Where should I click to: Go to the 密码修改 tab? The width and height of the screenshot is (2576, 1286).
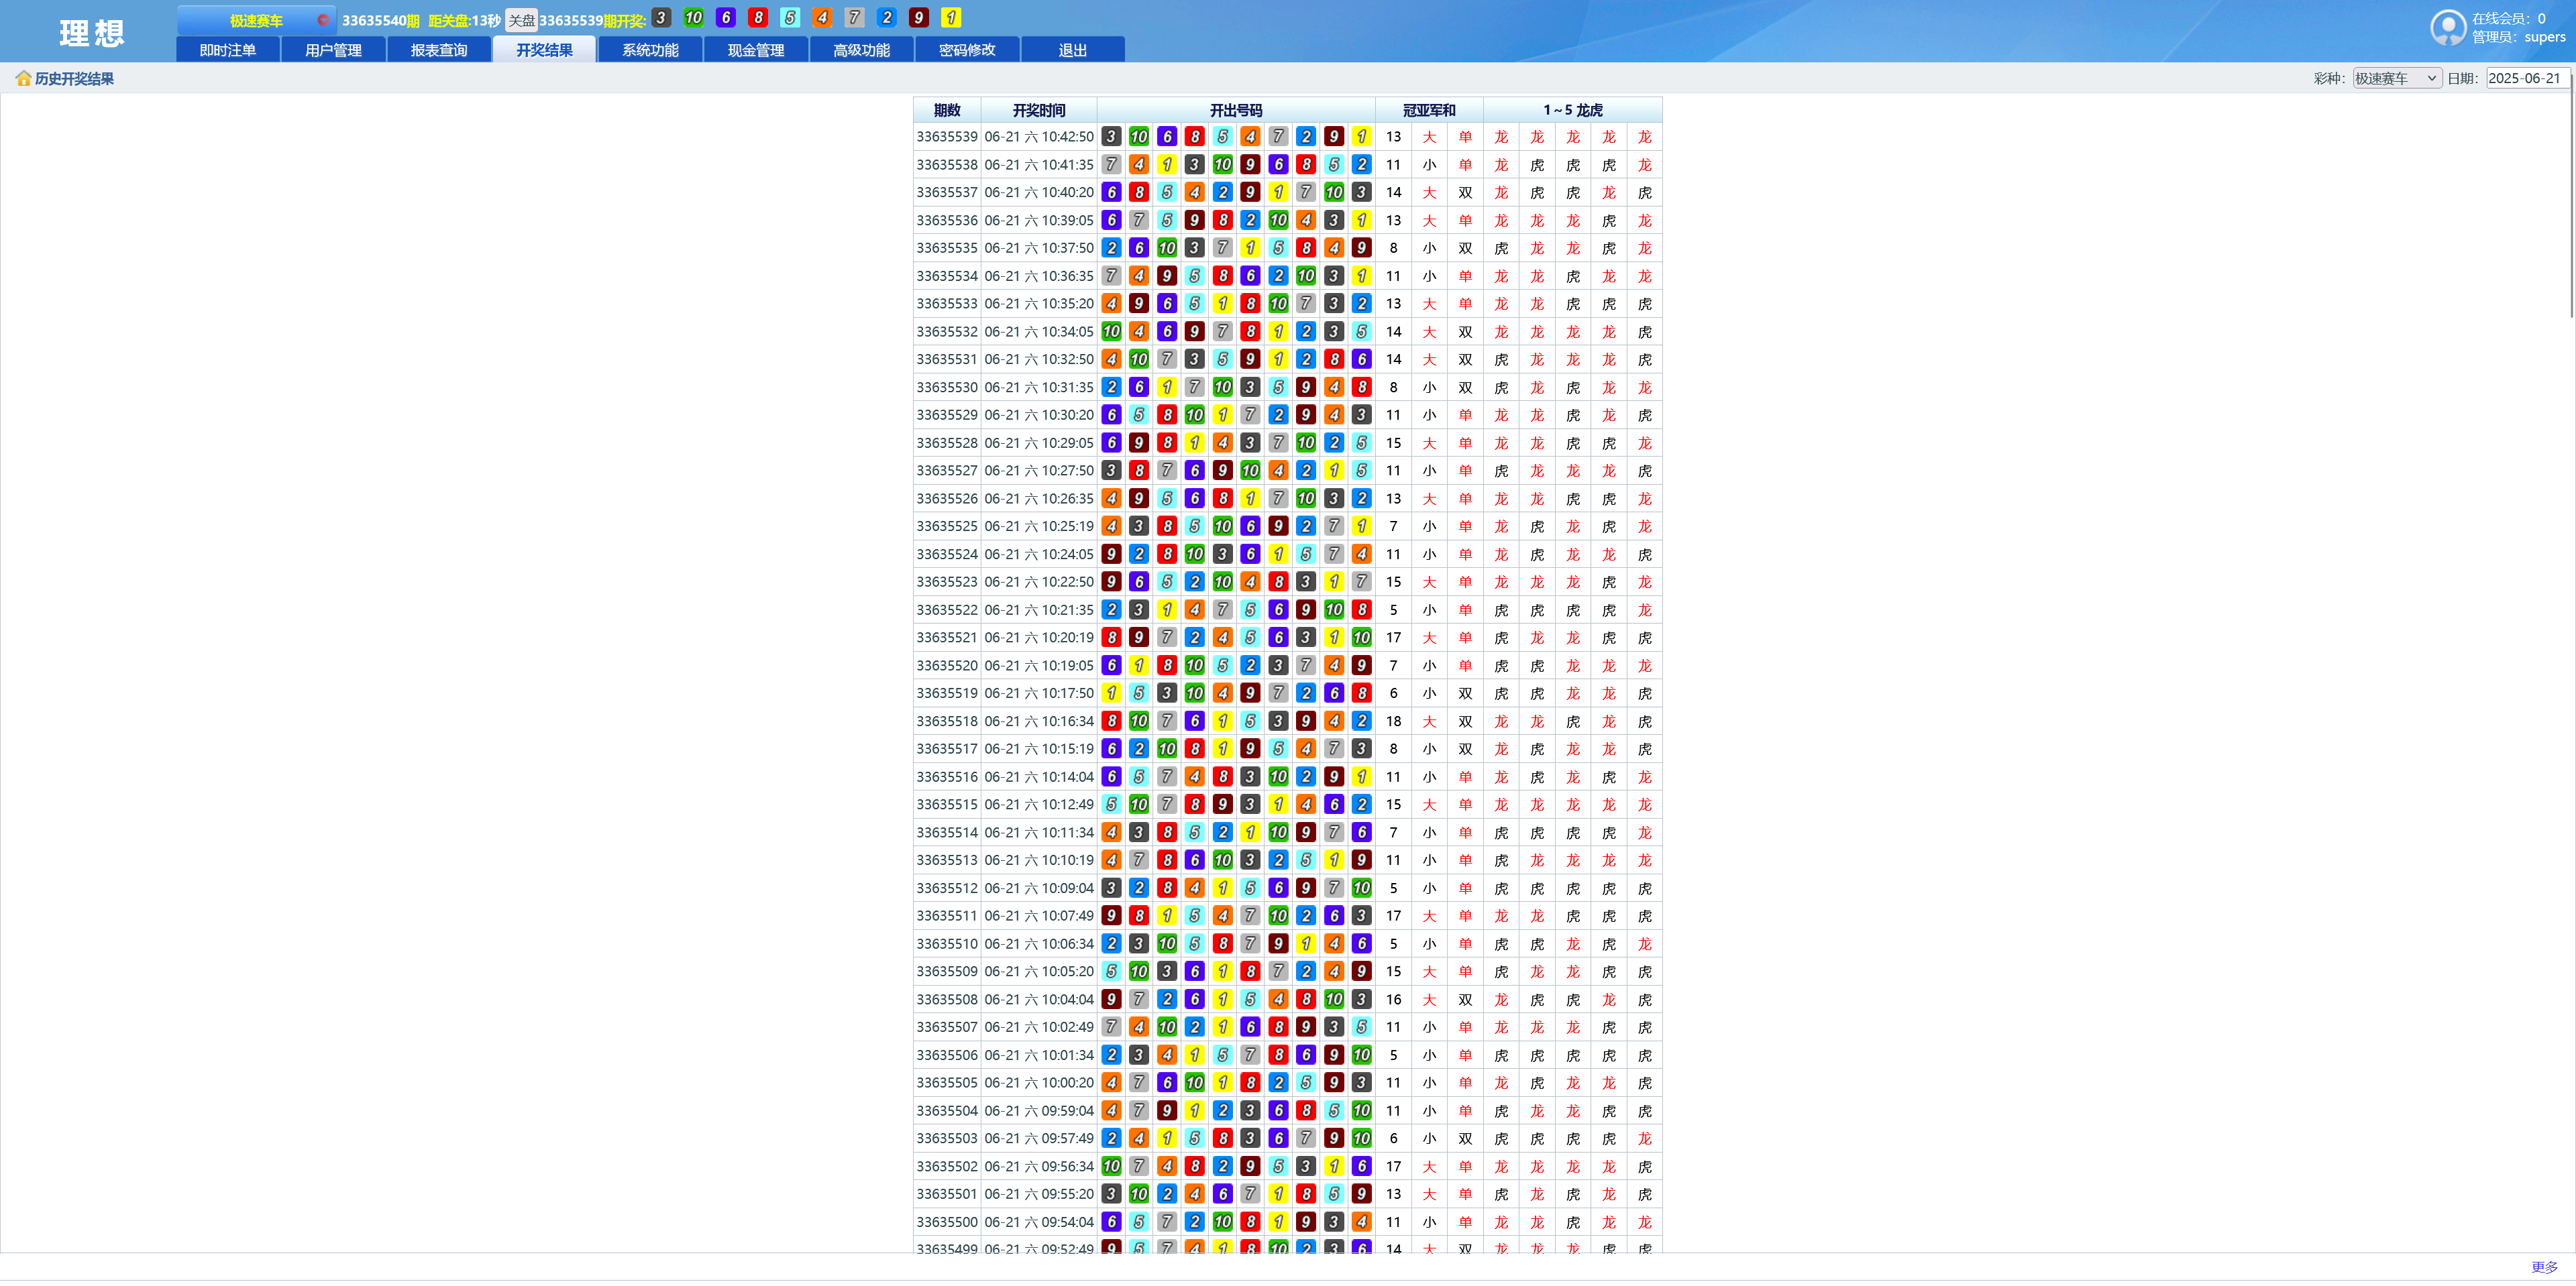coord(967,50)
